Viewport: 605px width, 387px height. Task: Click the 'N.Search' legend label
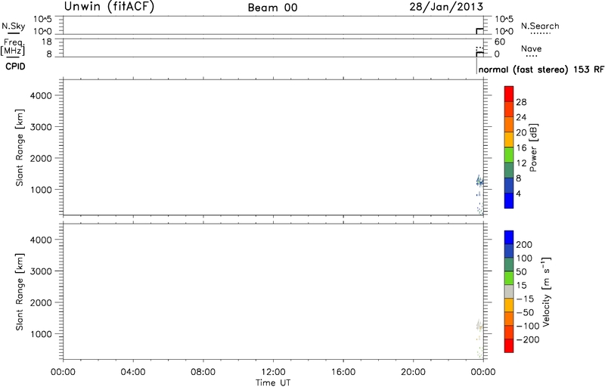point(540,26)
